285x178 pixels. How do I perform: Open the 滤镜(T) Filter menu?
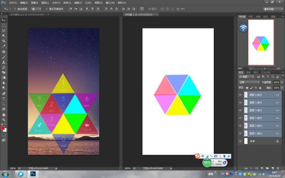[x=78, y=3]
